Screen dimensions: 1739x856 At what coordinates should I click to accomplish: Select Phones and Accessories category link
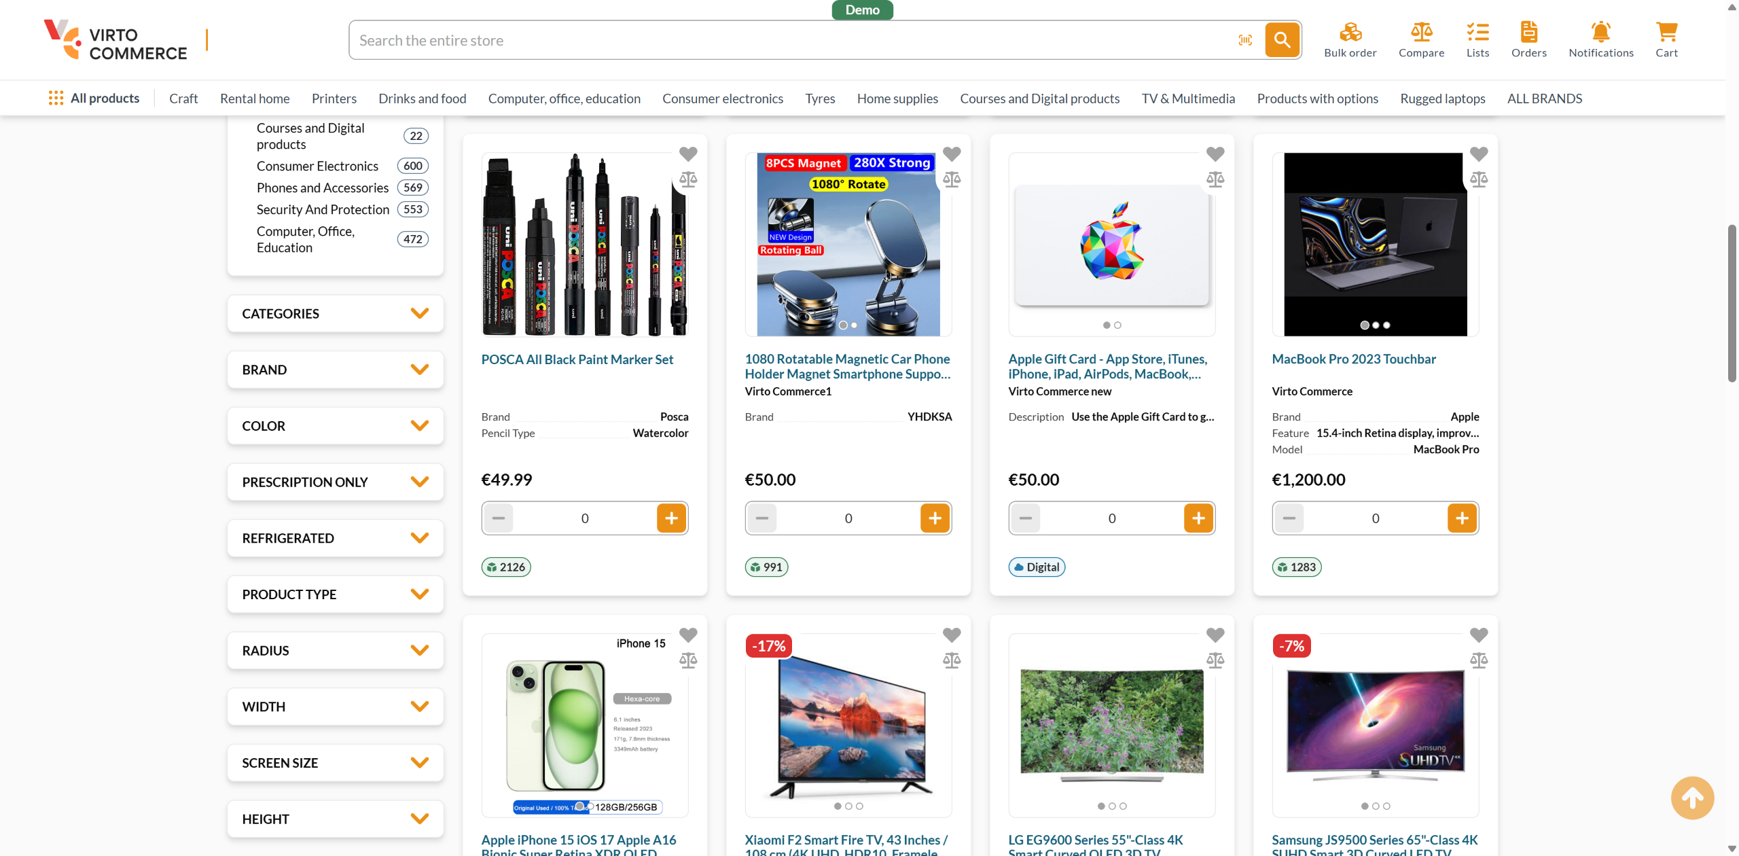[322, 188]
